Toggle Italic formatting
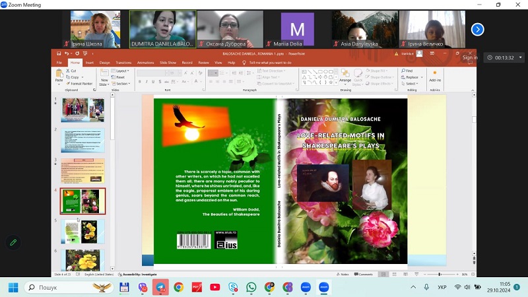The height and width of the screenshot is (297, 528). [x=147, y=81]
